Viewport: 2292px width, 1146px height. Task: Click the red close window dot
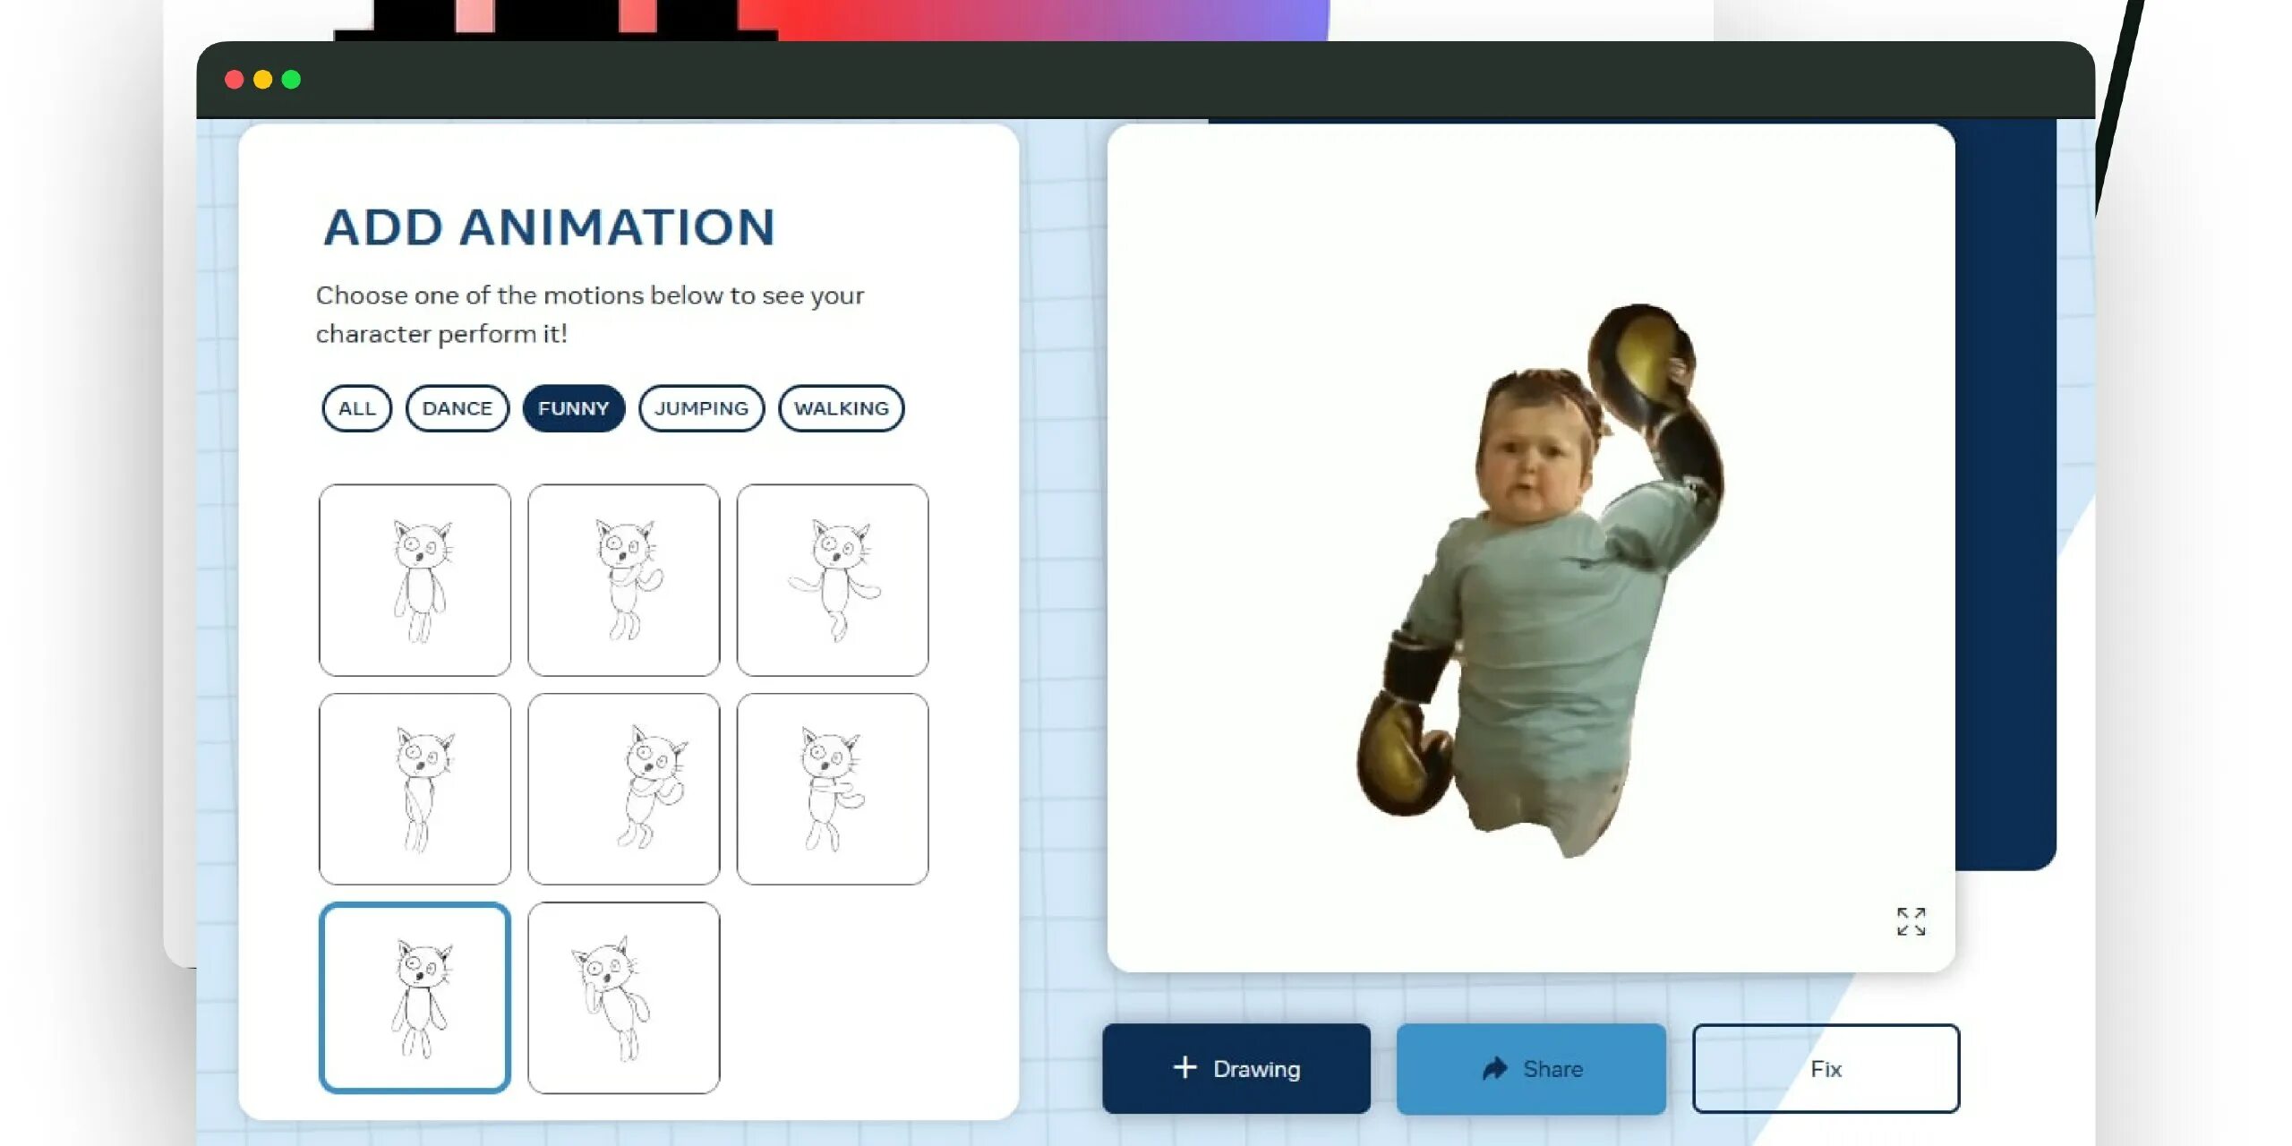coord(235,80)
